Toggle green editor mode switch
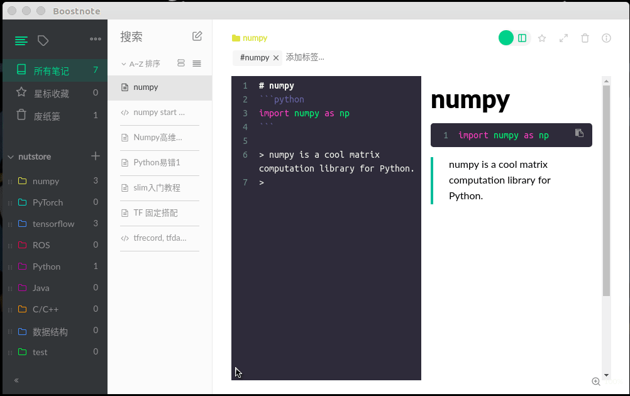The image size is (630, 396). [x=506, y=38]
